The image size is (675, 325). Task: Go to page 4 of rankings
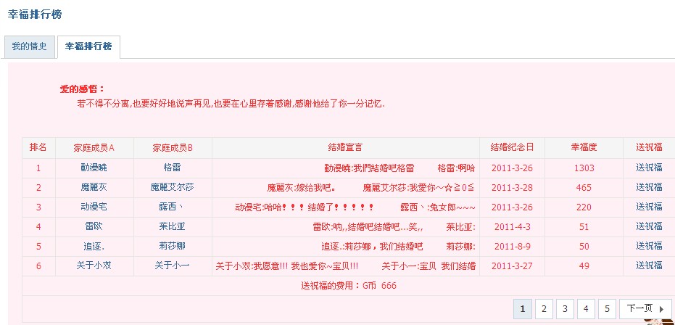(586, 308)
